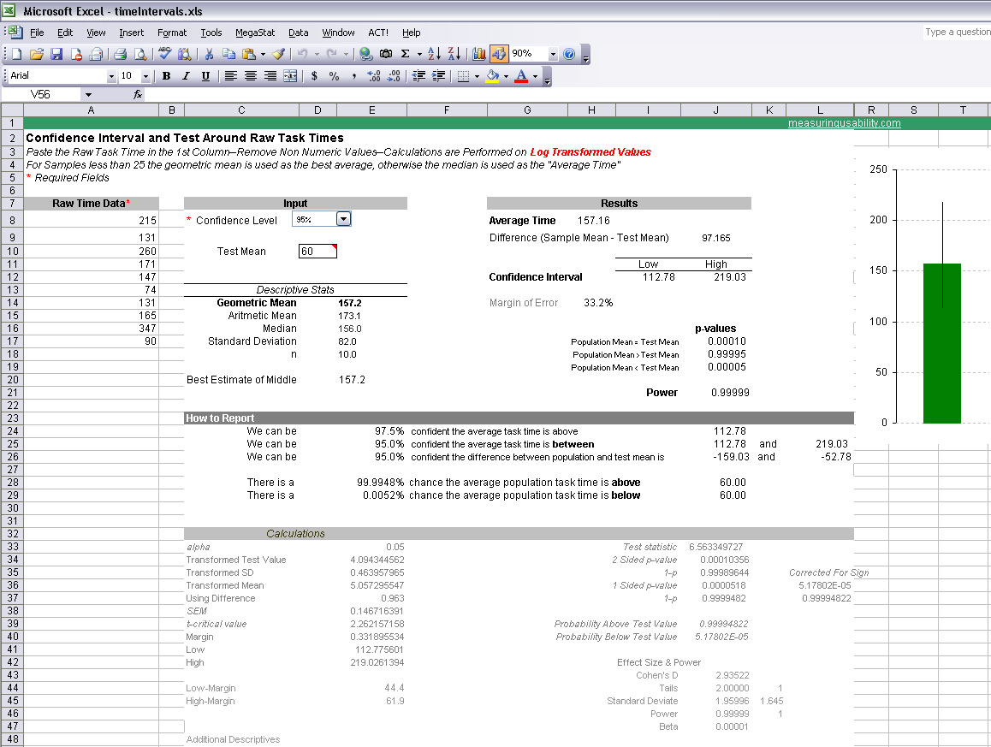This screenshot has width=991, height=747.
Task: Open the AutoSum functions dropdown arrow
Action: tap(419, 55)
